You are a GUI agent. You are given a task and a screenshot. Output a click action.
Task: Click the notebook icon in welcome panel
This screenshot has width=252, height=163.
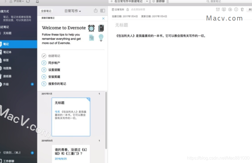[x=101, y=28]
